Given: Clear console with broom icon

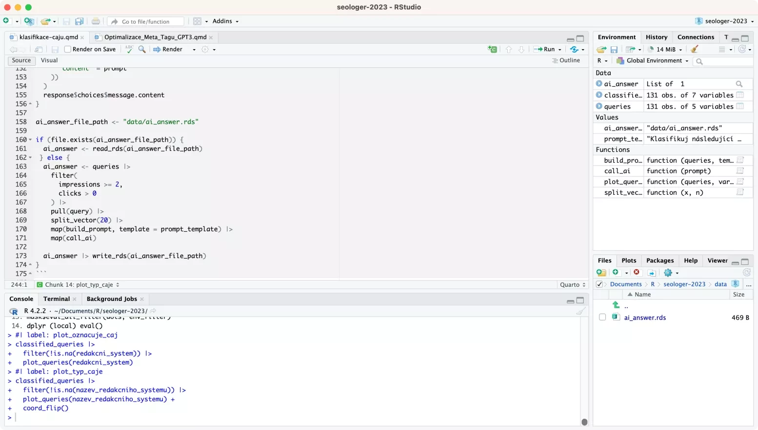Looking at the screenshot, I should [x=581, y=311].
